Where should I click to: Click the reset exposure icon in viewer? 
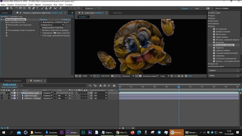[x=186, y=76]
